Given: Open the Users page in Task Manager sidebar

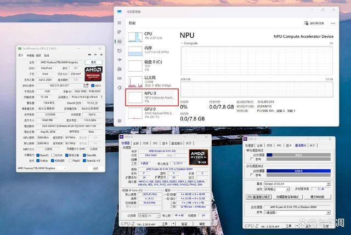Looking at the screenshot, I should (120, 69).
